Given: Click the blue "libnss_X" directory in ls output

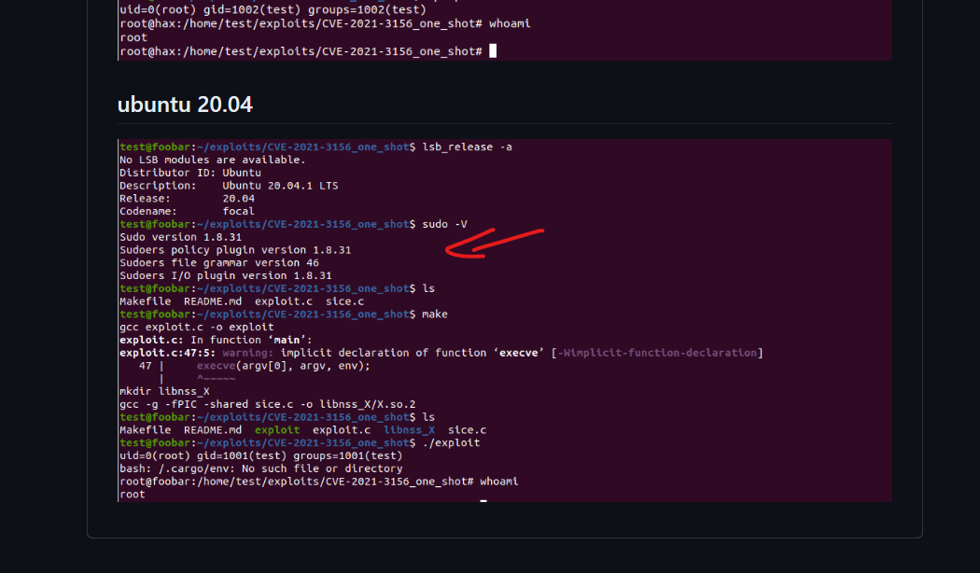Looking at the screenshot, I should (409, 430).
